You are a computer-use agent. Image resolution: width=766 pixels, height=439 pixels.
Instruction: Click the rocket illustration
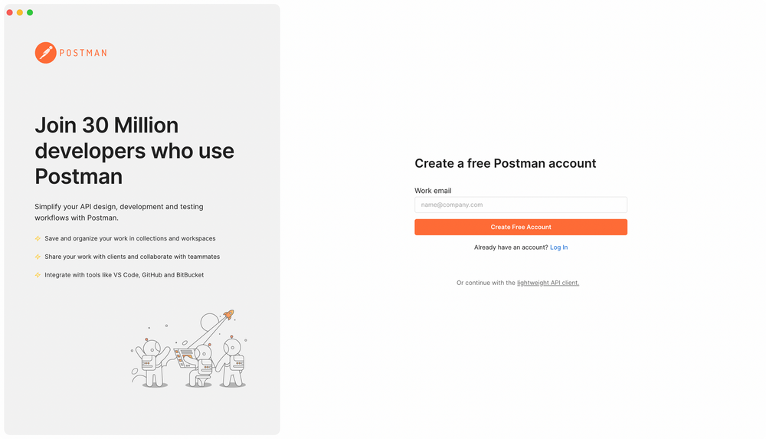228,316
